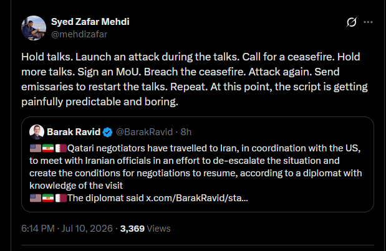Click the Qatar flag emoji before Qatari negotiators

[x=61, y=148]
